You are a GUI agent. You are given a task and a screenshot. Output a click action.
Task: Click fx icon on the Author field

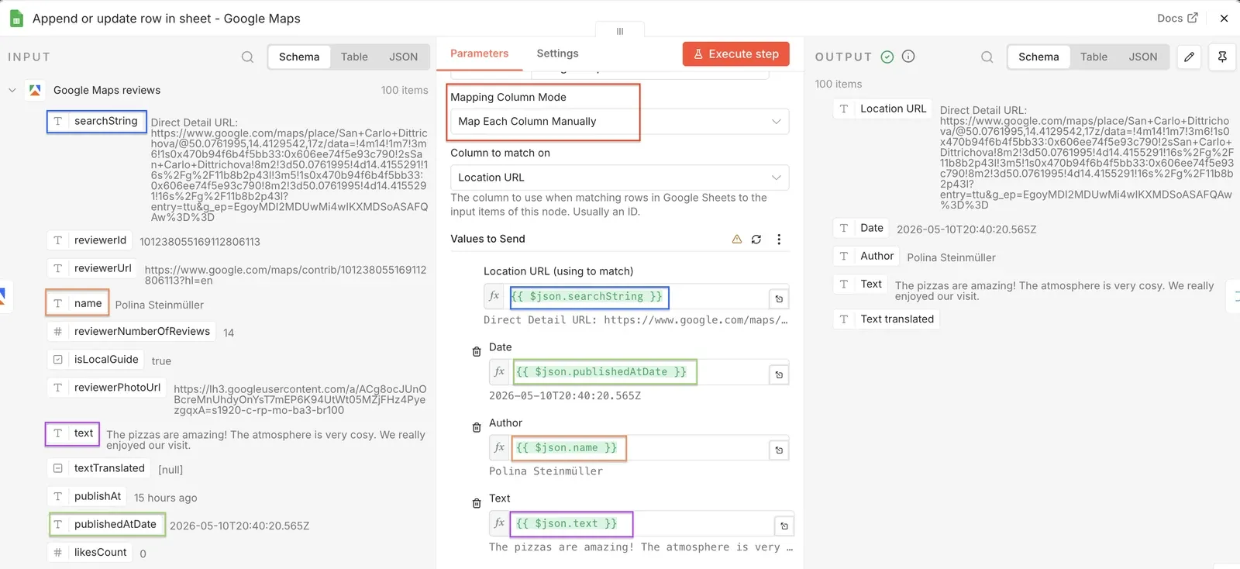click(x=499, y=447)
